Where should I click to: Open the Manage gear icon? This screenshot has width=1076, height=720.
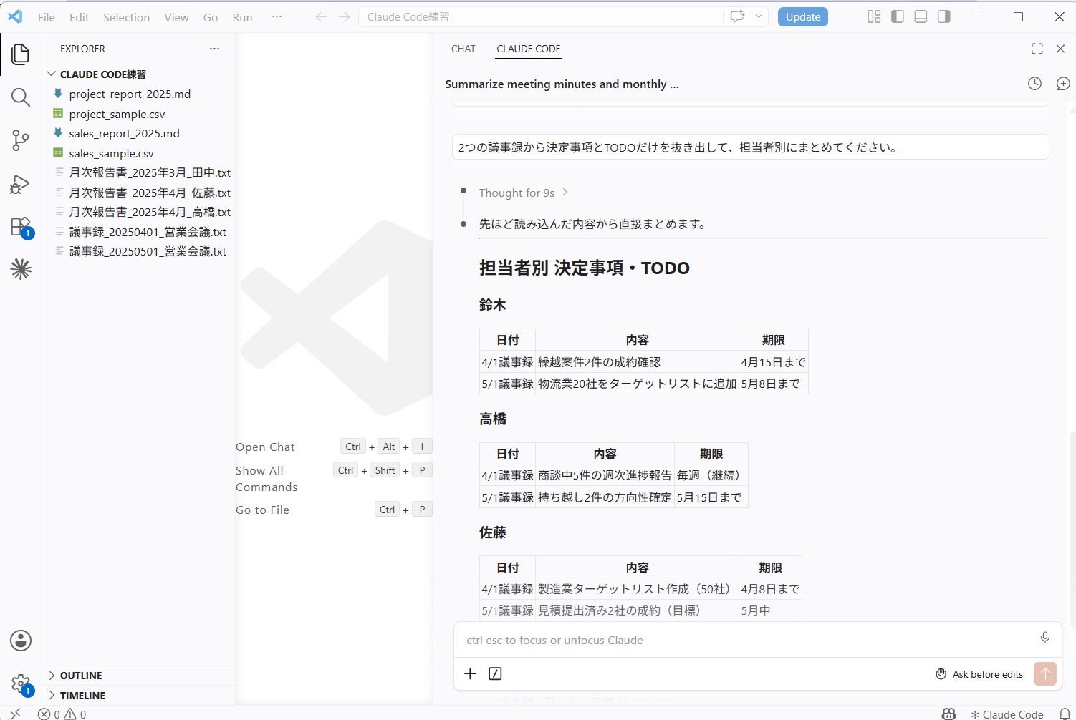pos(21,683)
